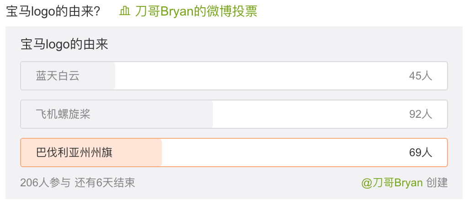Screen dimensions: 469x200
Task: Click the grey progress fill of 蓝天白云
Action: pyautogui.click(x=98, y=76)
